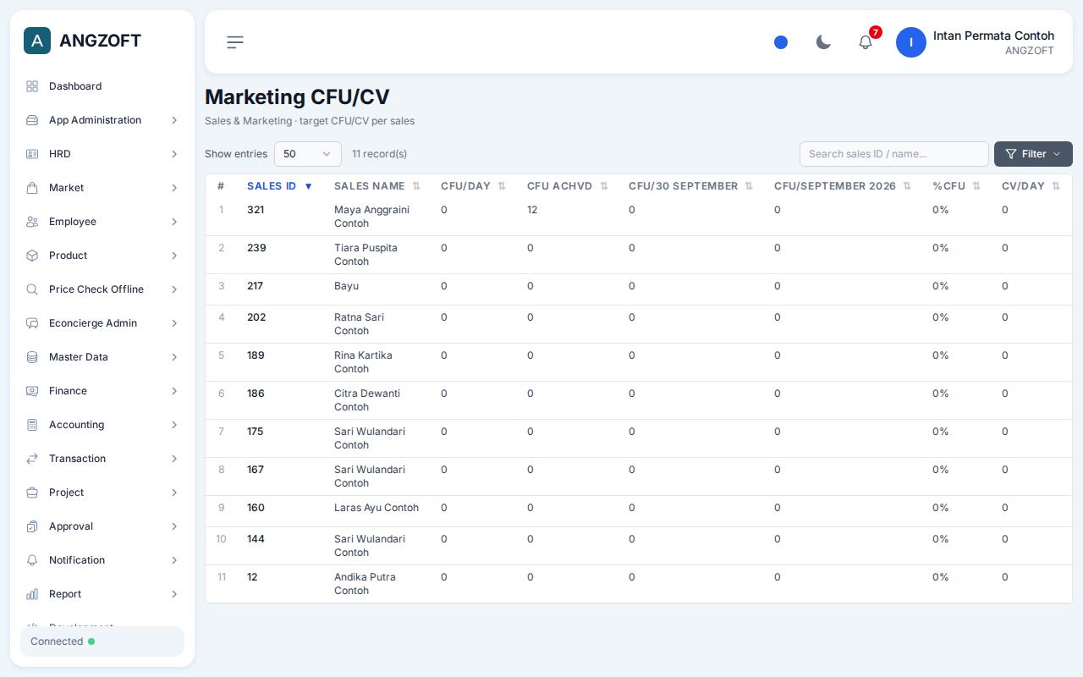Open the Filter button
1083x677 pixels.
click(1033, 154)
